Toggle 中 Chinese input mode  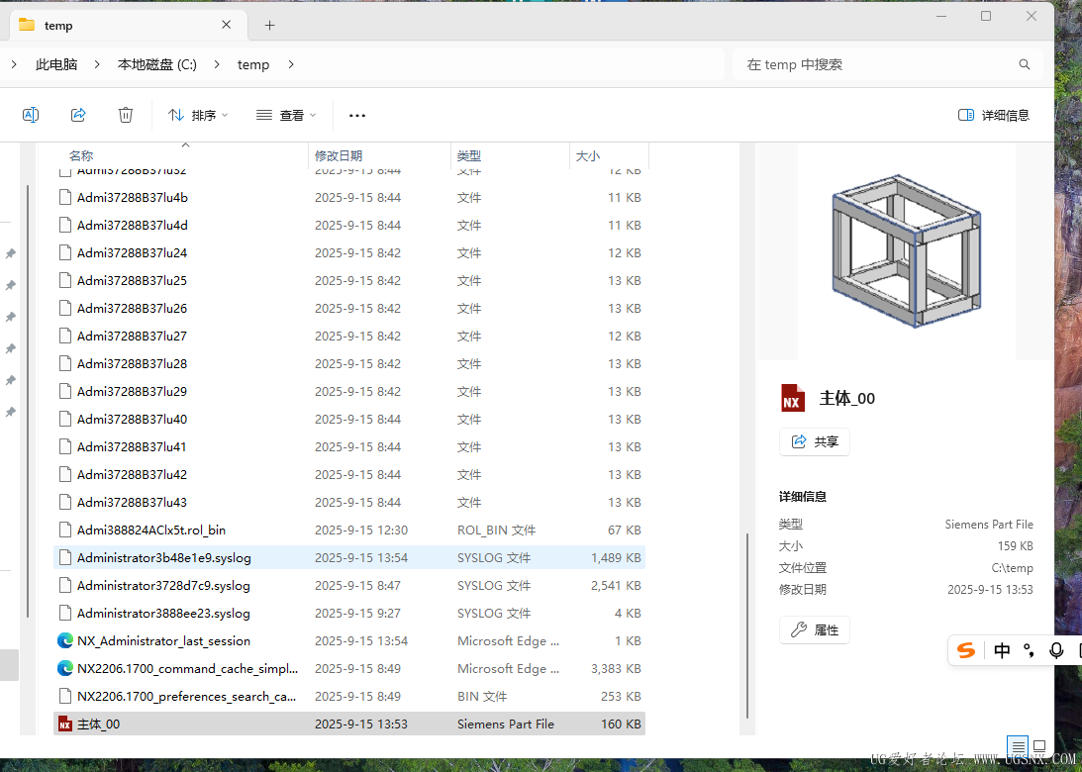pyautogui.click(x=1002, y=650)
